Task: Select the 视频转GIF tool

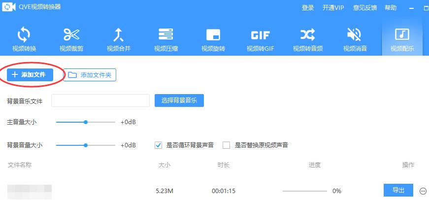Action: click(x=260, y=39)
